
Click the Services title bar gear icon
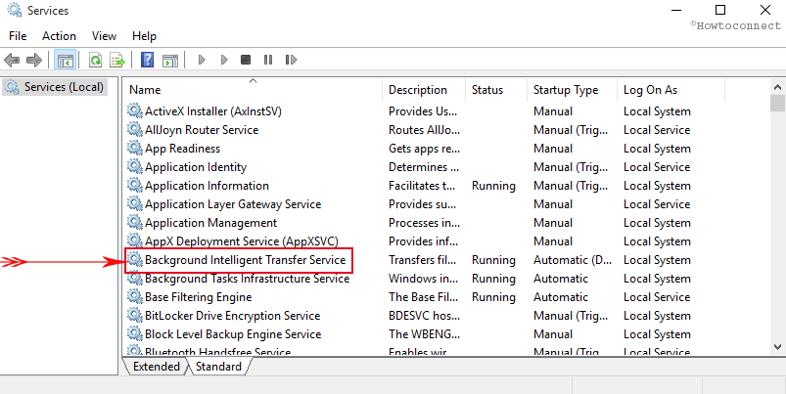click(14, 10)
